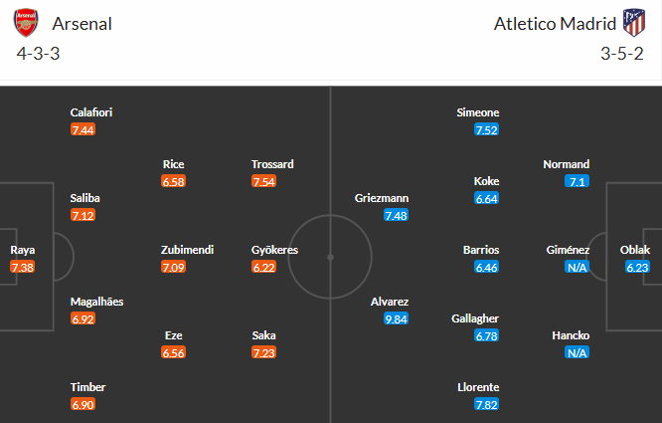
Task: Select Normand's 7.1 rating badge
Action: pos(577,182)
